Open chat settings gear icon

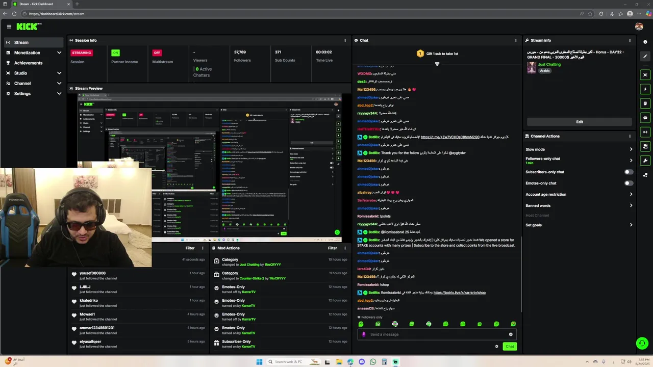[496, 347]
